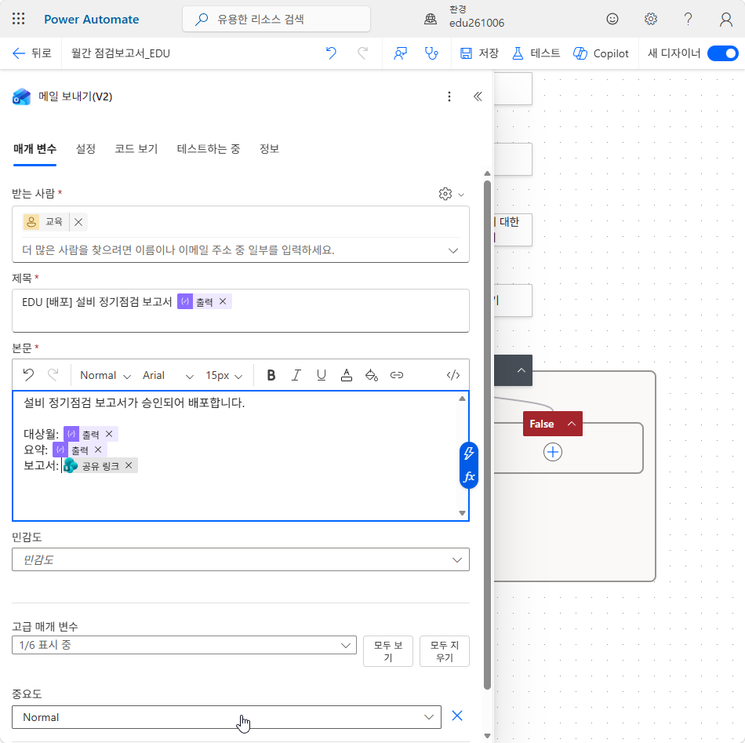The image size is (745, 743).
Task: Go back with 뒤로 button
Action: pos(32,53)
